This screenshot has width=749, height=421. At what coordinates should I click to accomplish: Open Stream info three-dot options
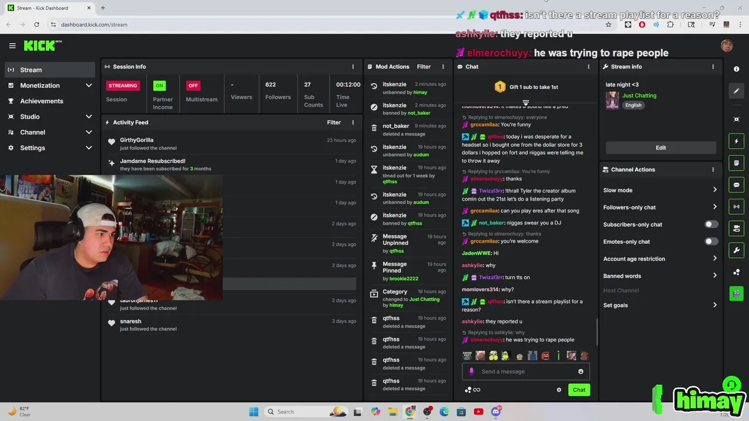(x=713, y=67)
